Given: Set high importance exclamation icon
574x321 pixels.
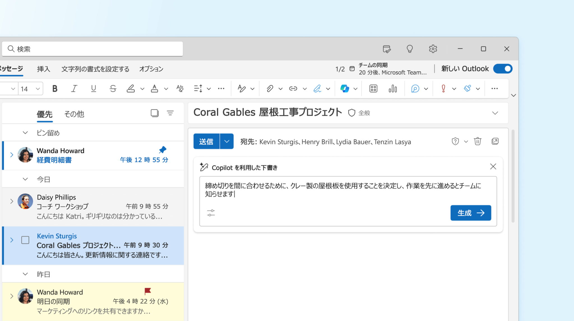Looking at the screenshot, I should point(443,89).
